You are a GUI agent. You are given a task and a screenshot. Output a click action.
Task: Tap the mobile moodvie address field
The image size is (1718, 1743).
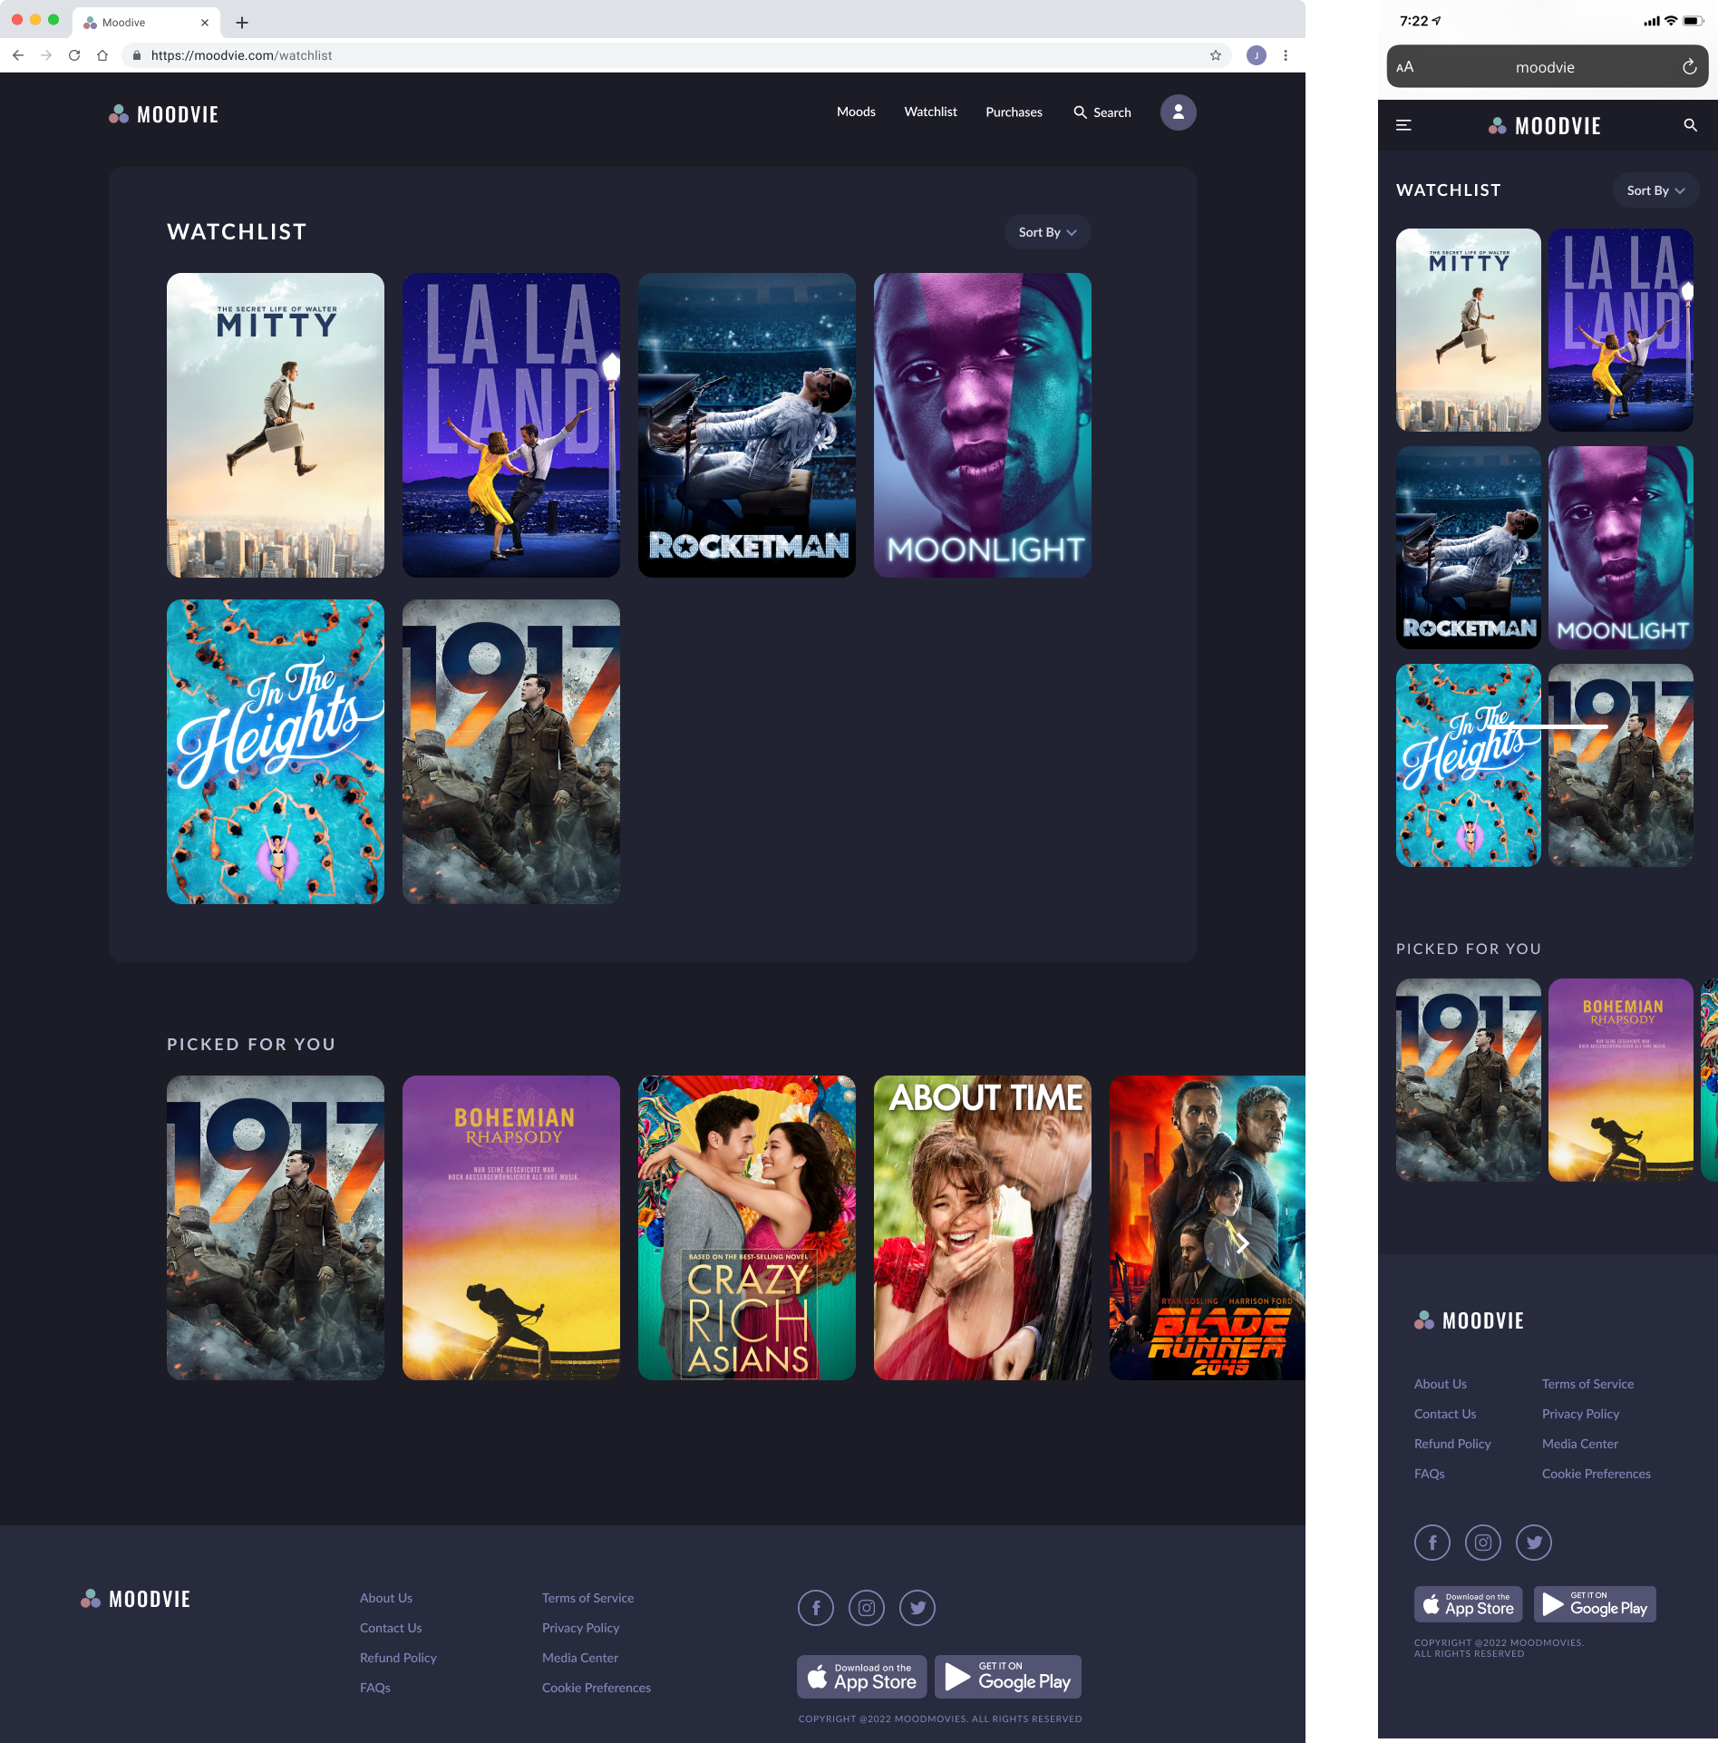(1547, 67)
